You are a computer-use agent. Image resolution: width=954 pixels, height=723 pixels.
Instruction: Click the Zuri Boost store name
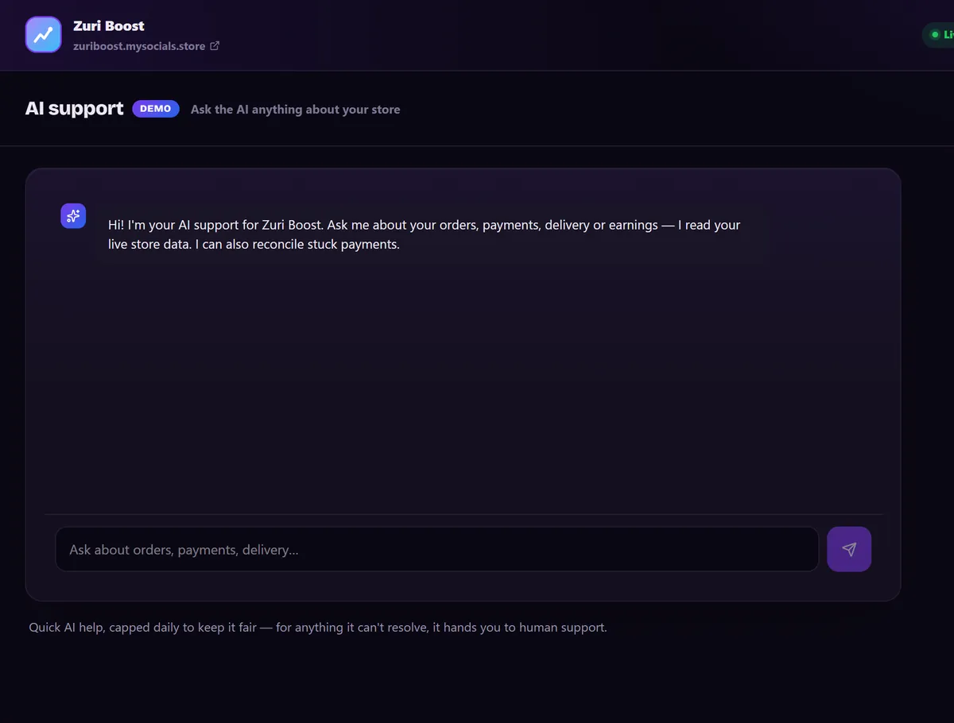(109, 25)
